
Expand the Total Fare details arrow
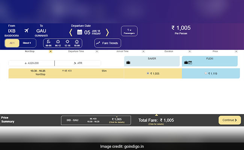(x=157, y=115)
